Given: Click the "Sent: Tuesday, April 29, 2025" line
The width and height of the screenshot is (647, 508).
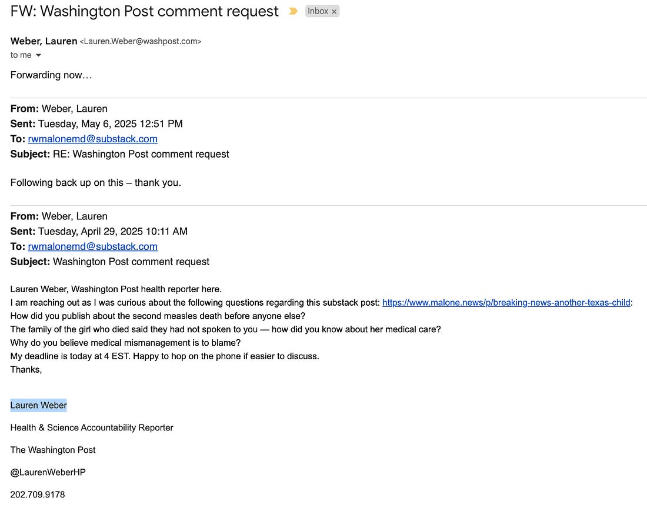Looking at the screenshot, I should [99, 231].
